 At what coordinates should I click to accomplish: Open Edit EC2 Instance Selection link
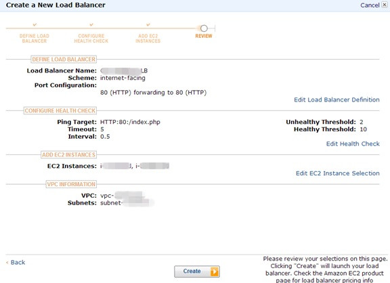pos(337,173)
